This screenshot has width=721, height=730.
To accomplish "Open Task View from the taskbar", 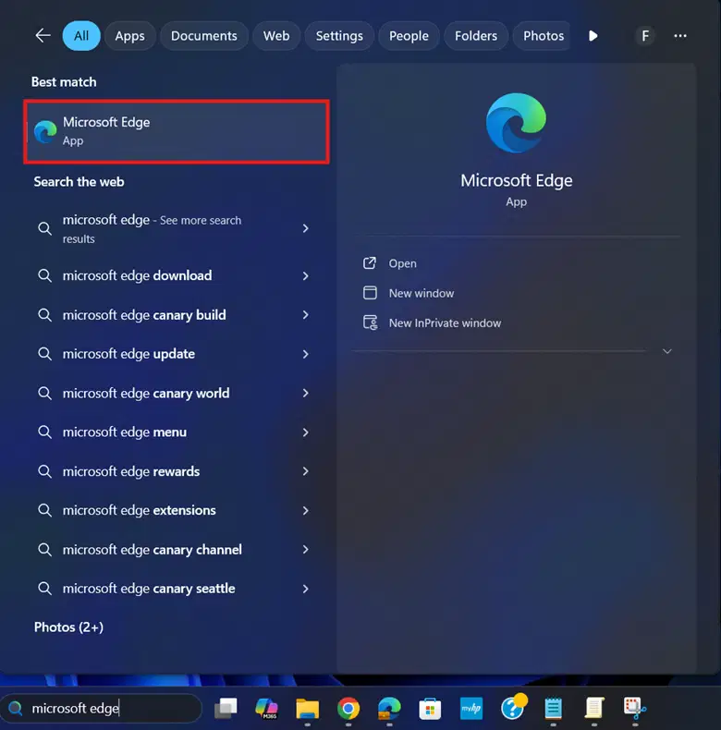I will tap(226, 708).
